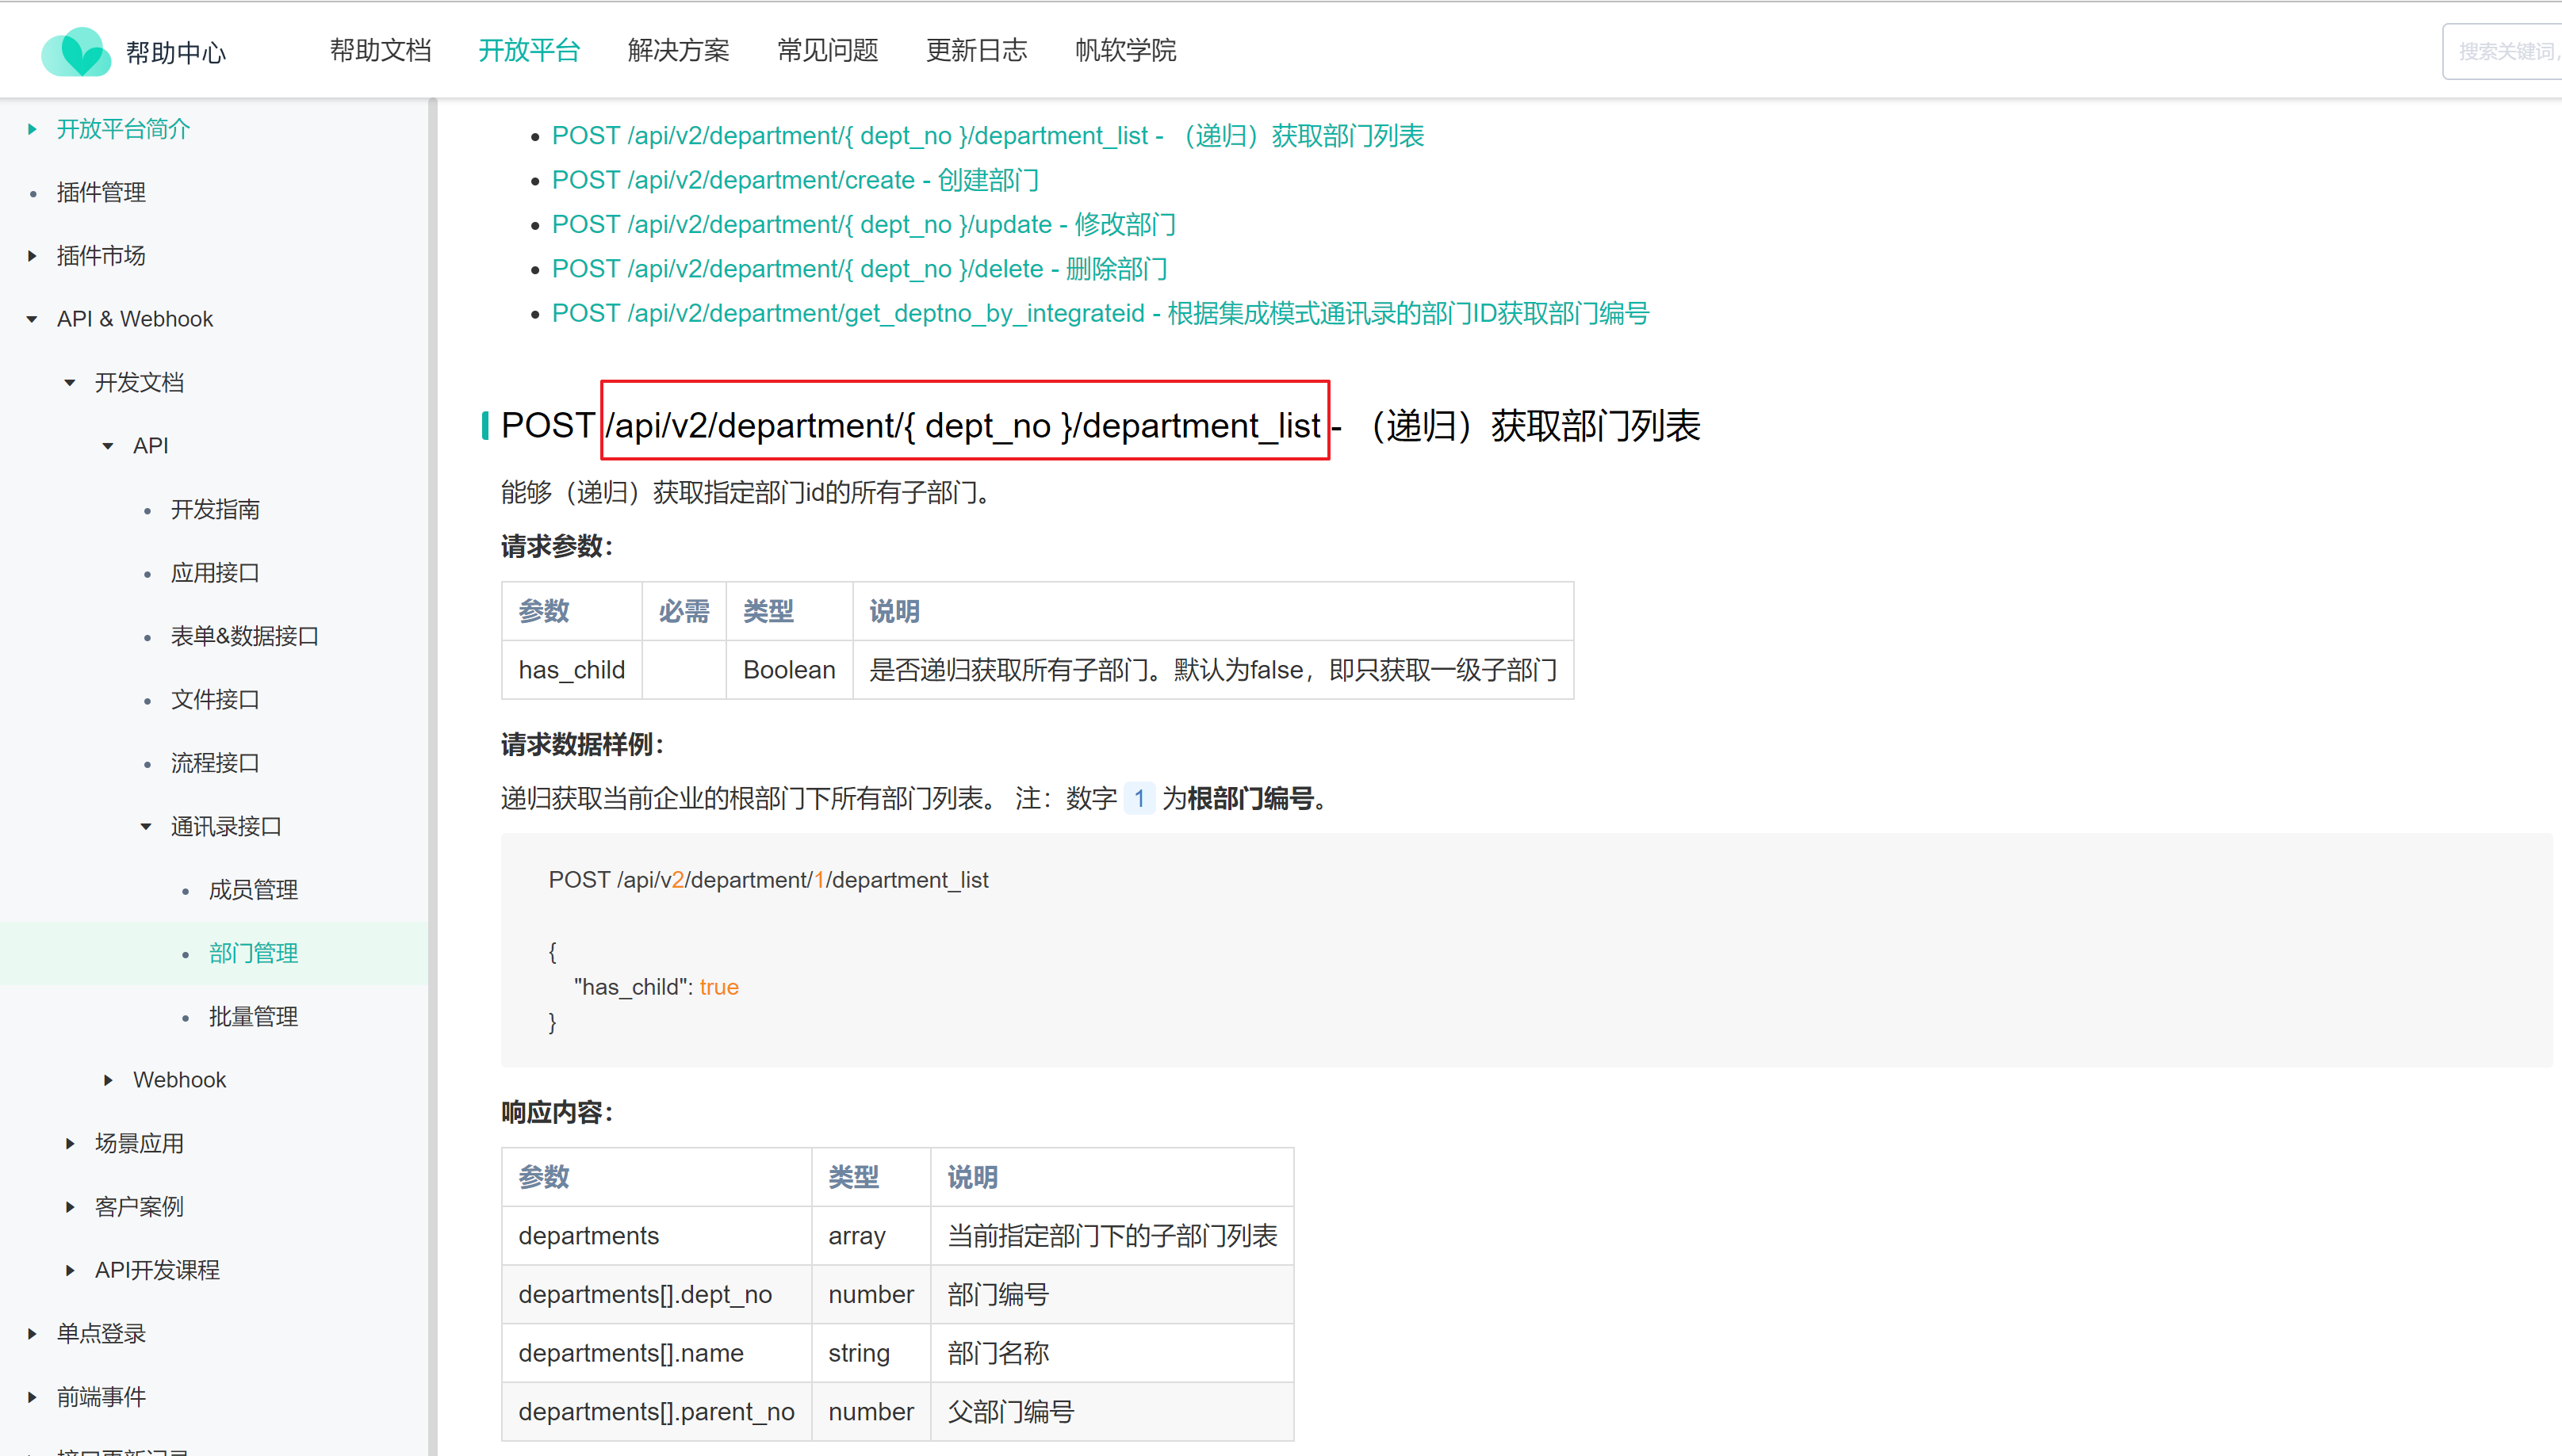Open the delete 删除部门 API link
2562x1456 pixels.
pos(858,269)
